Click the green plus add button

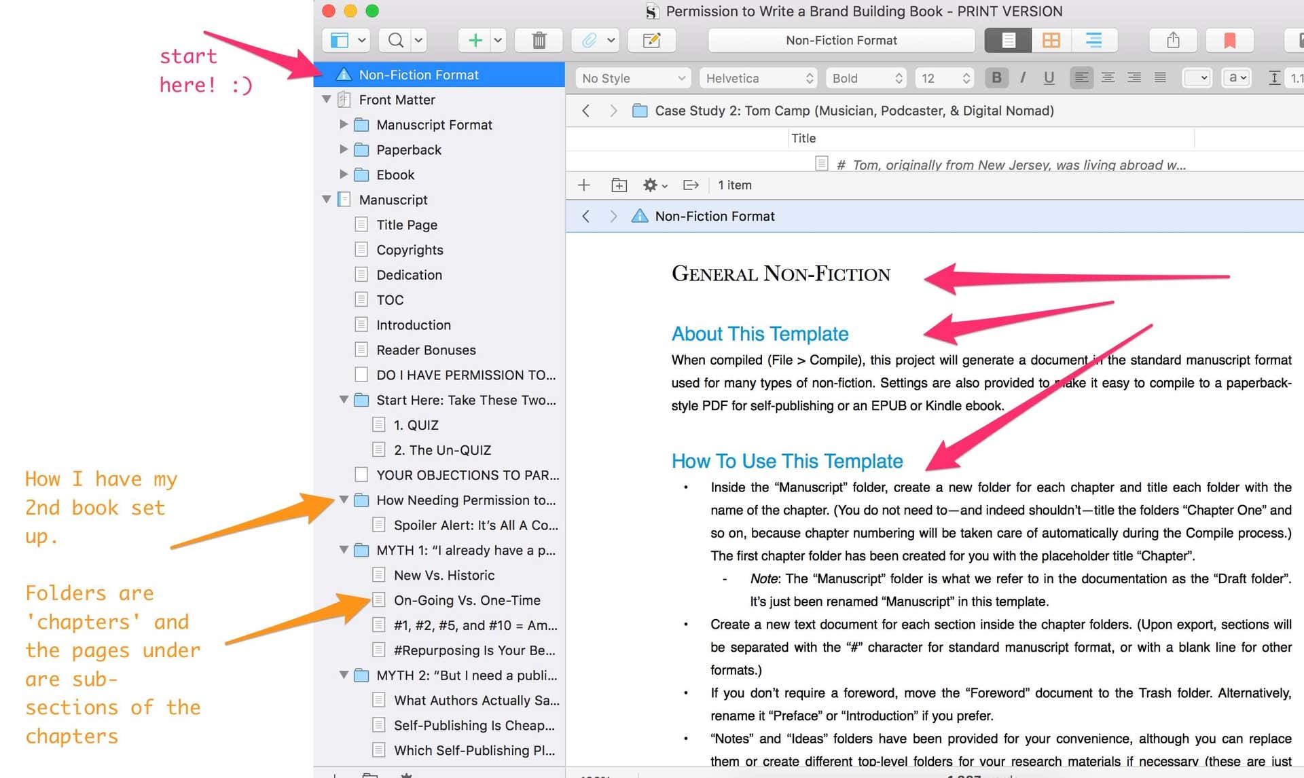tap(475, 41)
